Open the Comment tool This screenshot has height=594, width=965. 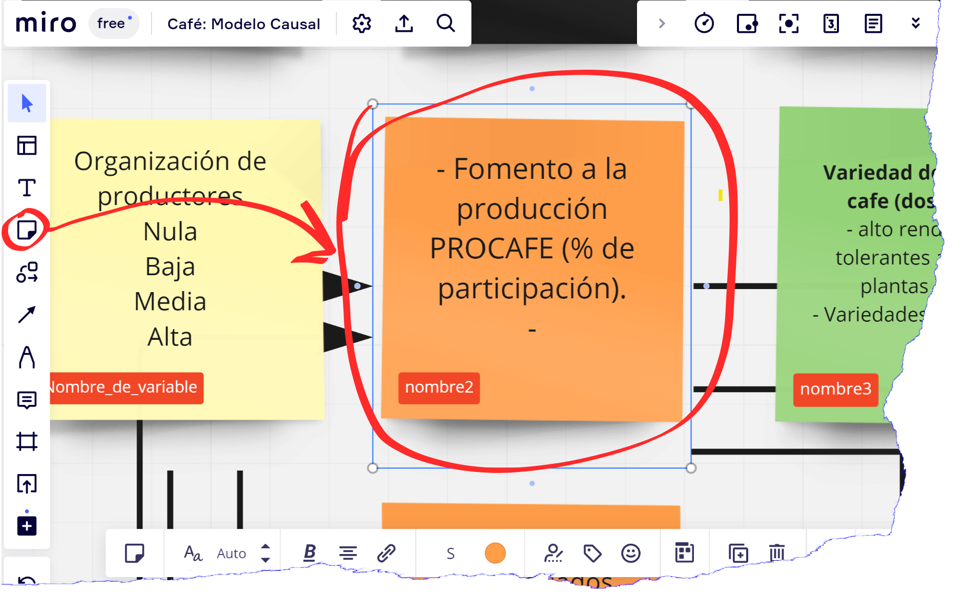(x=27, y=399)
